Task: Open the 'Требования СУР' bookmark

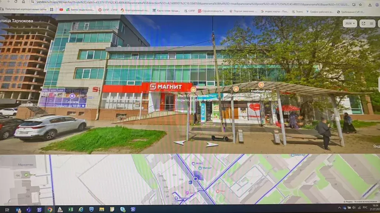Action: (x=350, y=12)
